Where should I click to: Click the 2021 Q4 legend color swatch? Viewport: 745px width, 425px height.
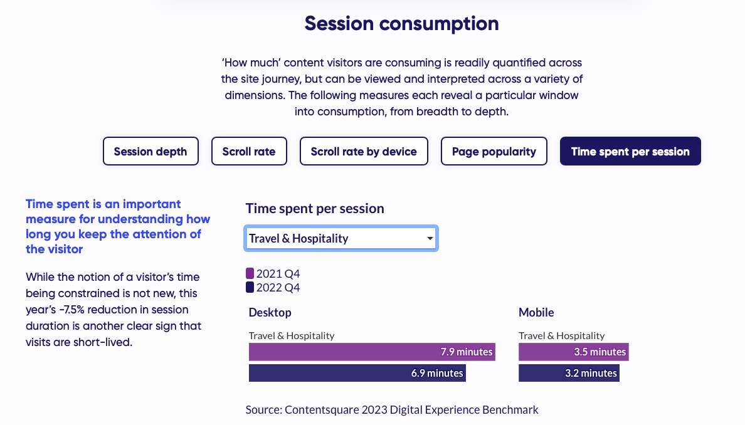tap(250, 273)
